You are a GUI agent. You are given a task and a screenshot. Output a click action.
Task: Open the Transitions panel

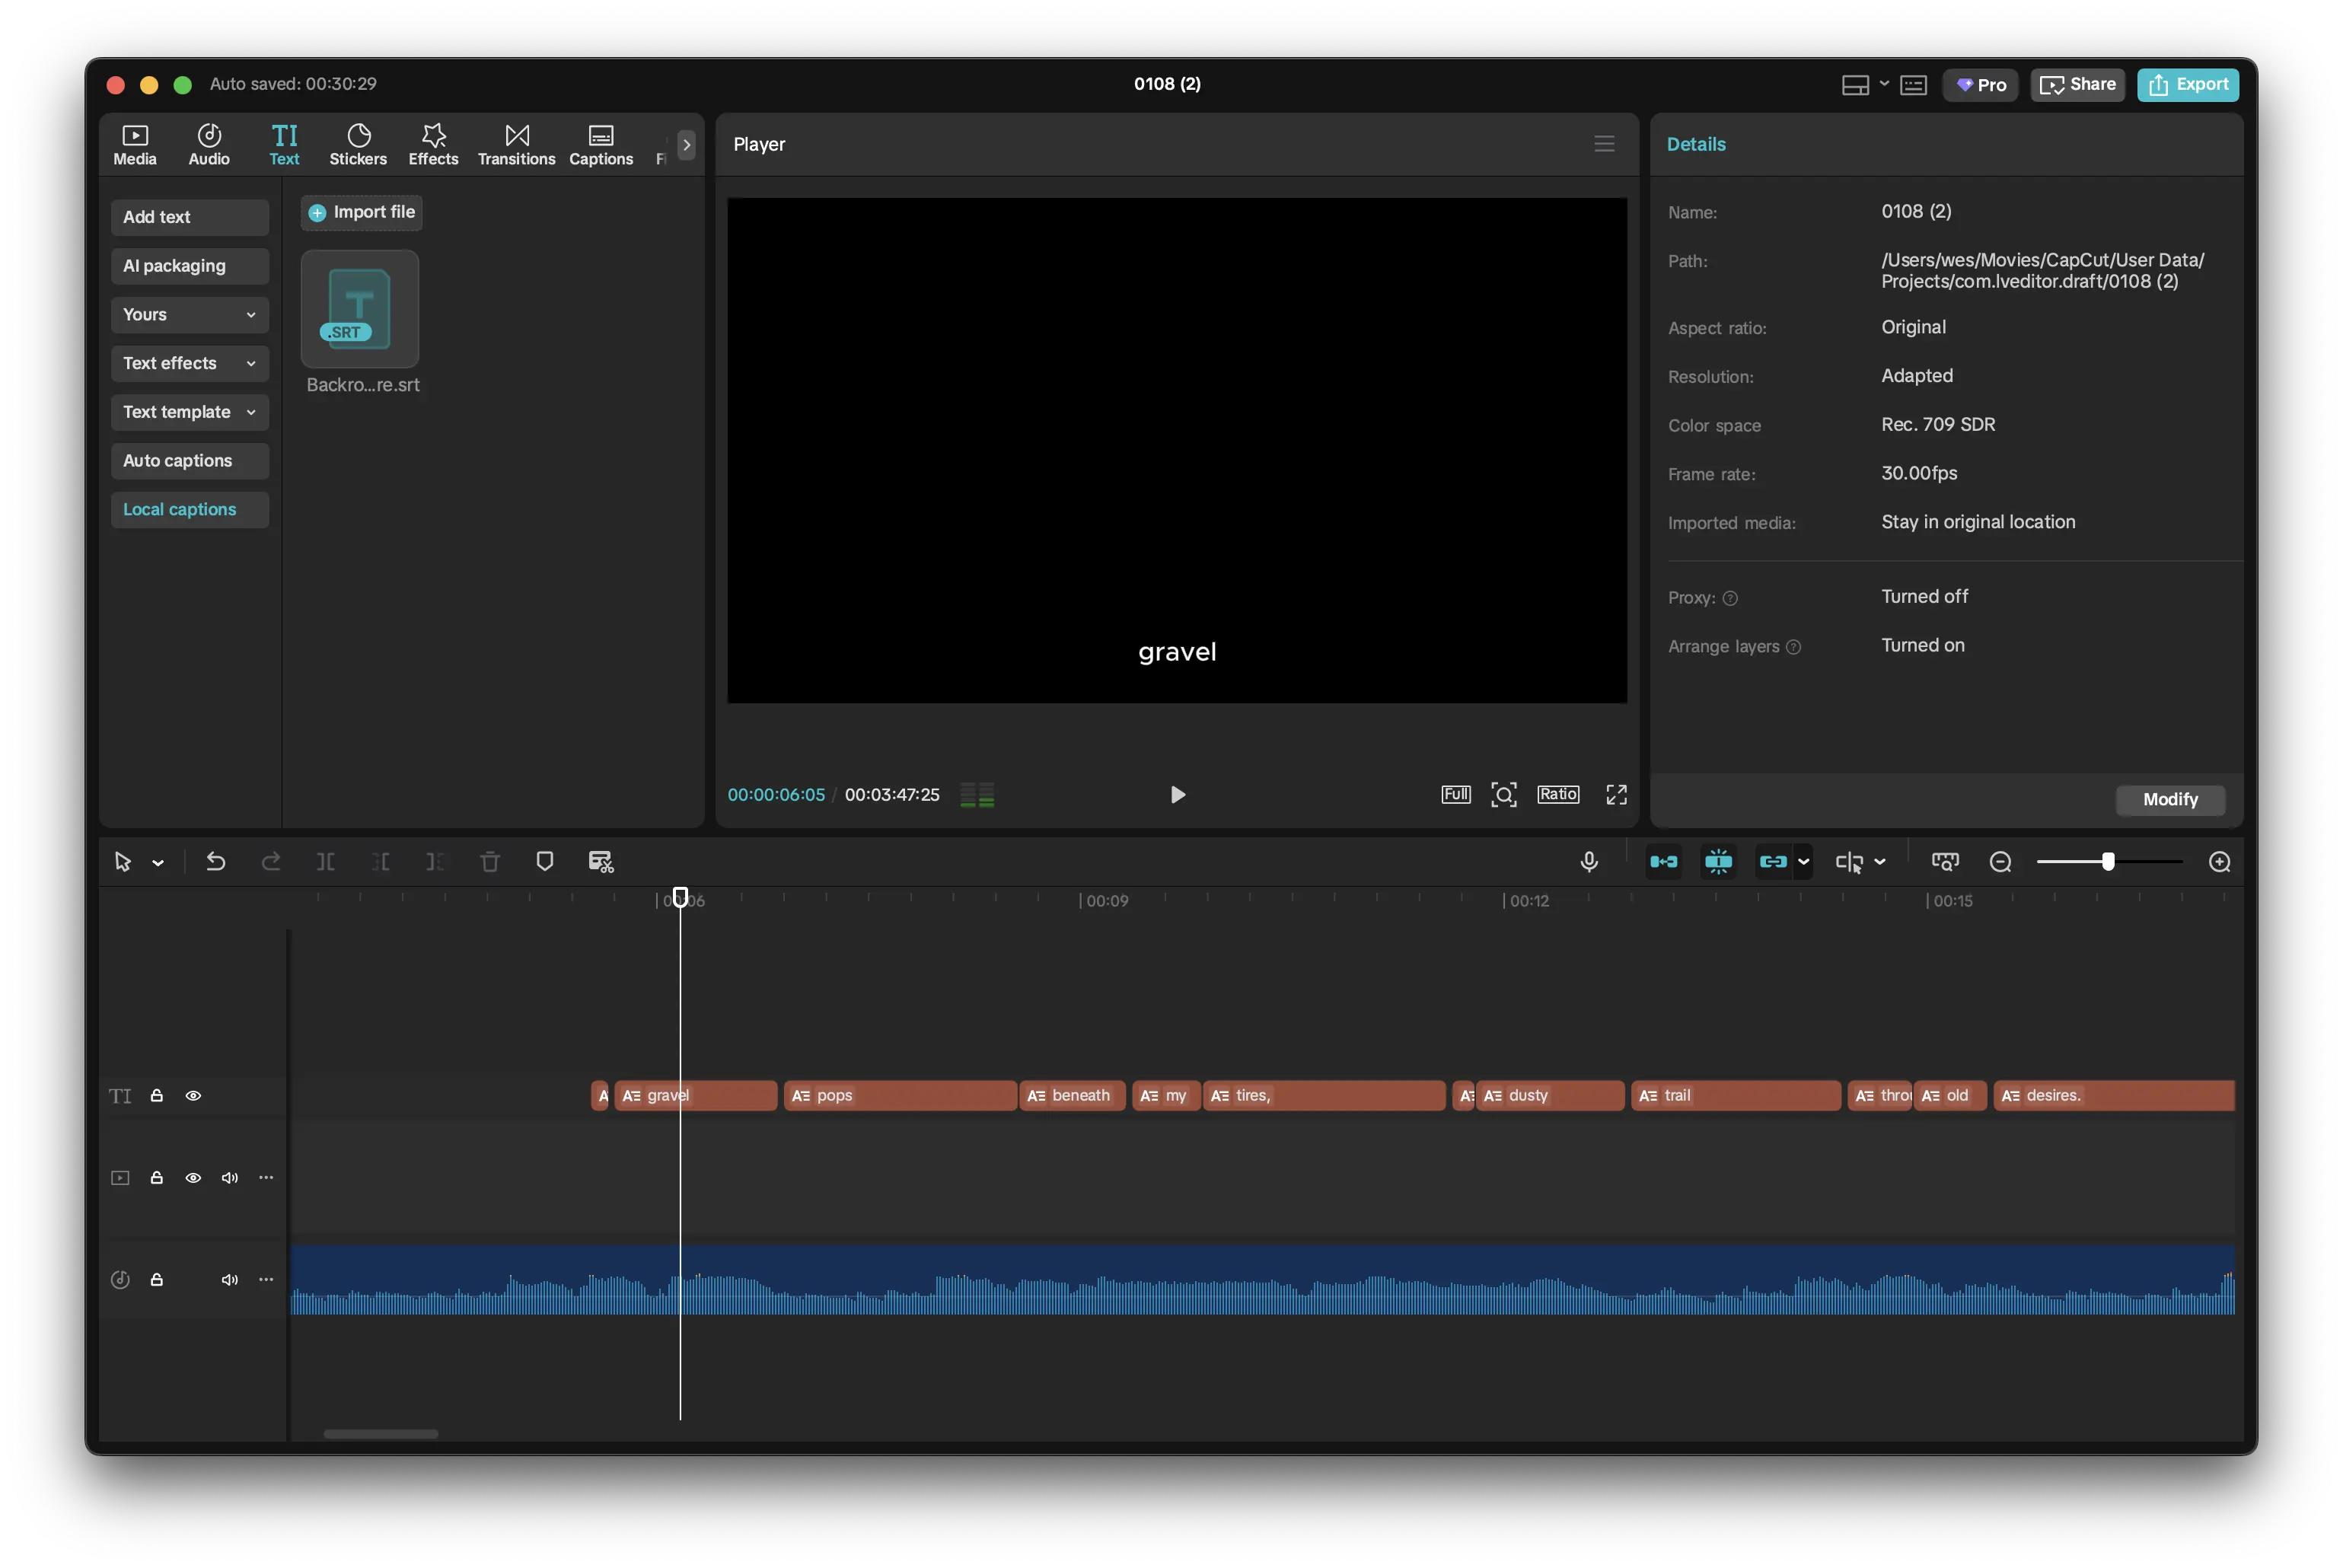(516, 143)
